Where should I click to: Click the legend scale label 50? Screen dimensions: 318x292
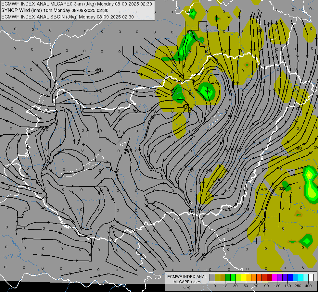[246, 286]
